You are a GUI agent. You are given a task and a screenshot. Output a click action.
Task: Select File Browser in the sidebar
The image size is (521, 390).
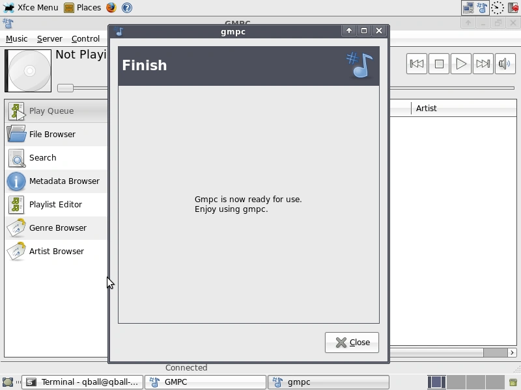pyautogui.click(x=56, y=135)
